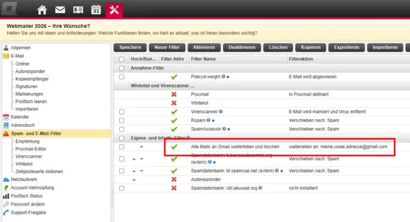Open Passwort ändern in the sidebar
Viewport: 410px width, 222px height.
coord(28,204)
